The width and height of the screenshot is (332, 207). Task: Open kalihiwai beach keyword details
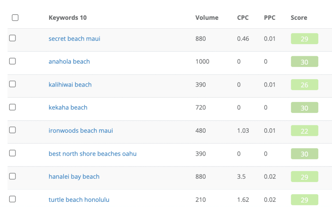coord(70,85)
